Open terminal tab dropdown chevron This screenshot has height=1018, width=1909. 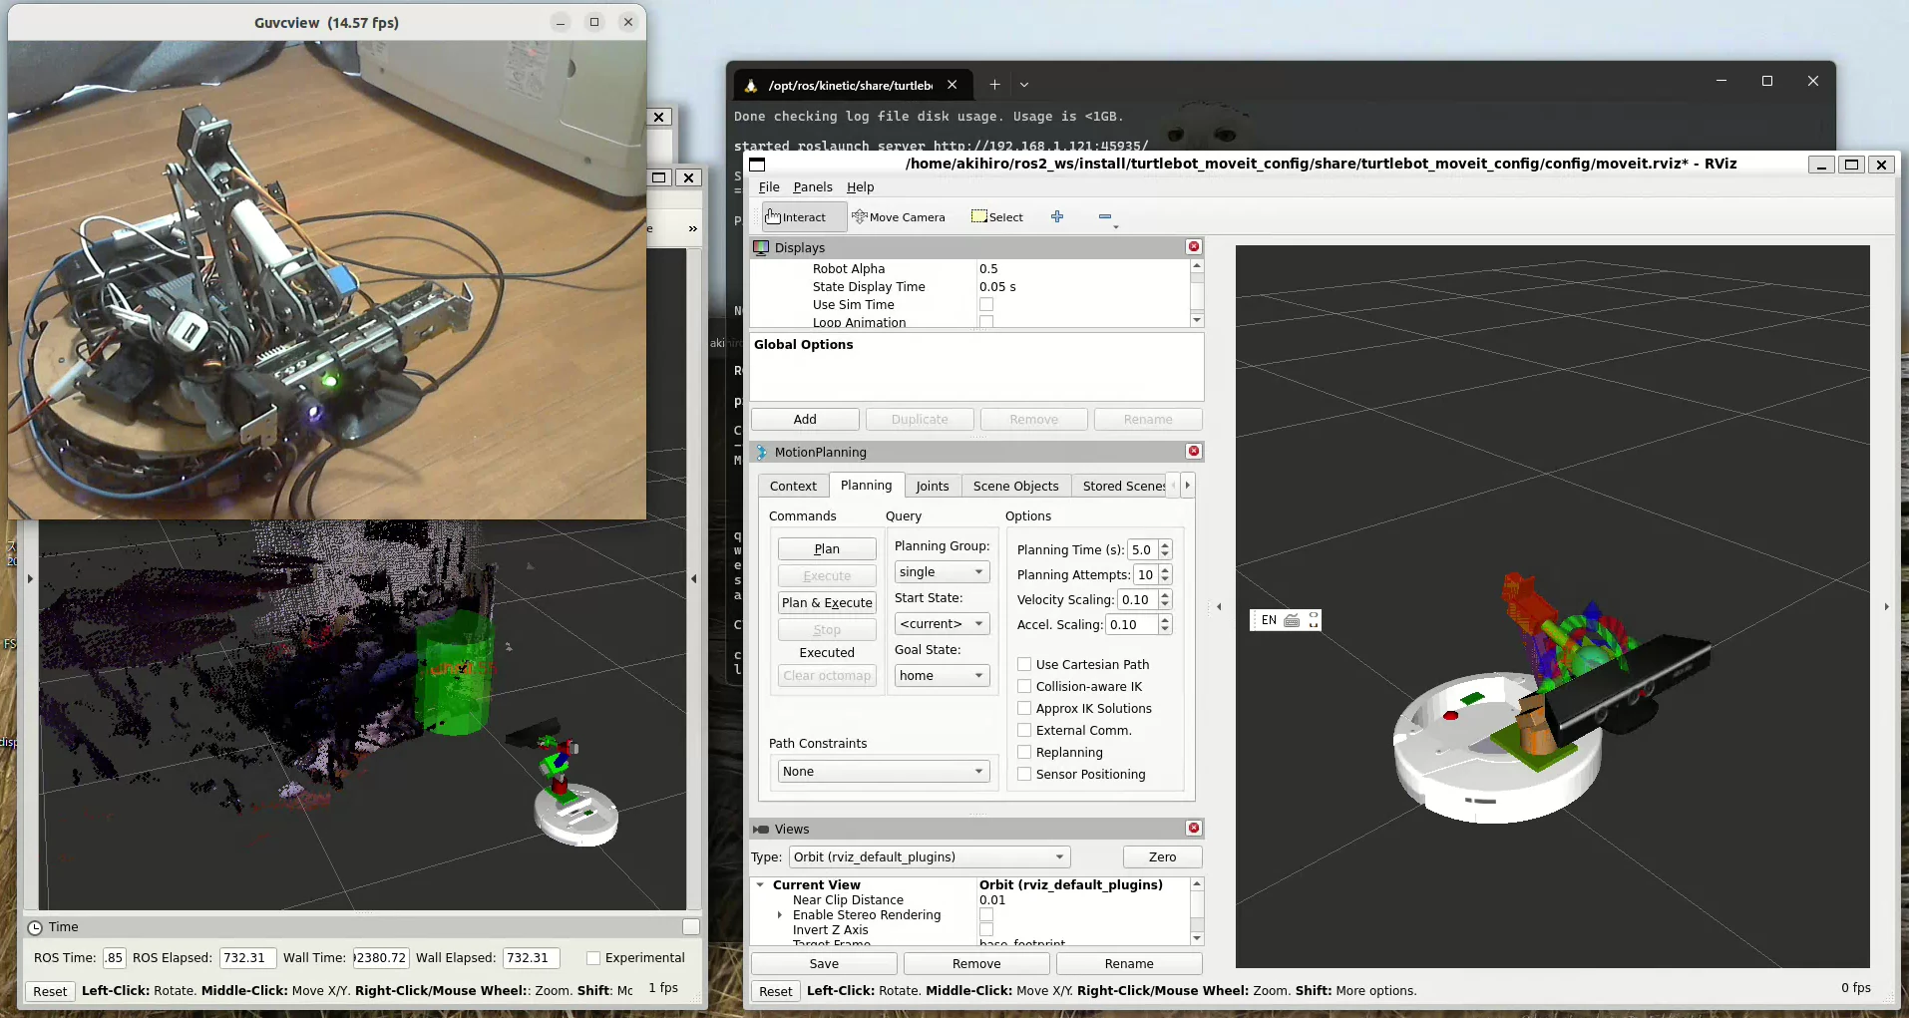[x=1024, y=85]
